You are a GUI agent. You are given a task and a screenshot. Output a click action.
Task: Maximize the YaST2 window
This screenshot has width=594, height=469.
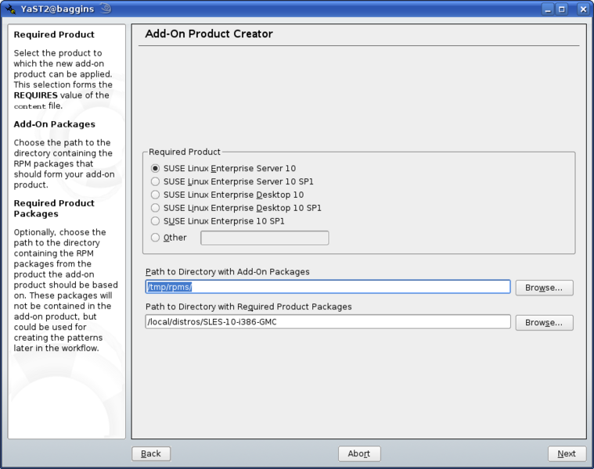coord(563,9)
